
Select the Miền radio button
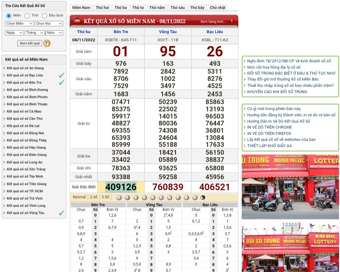(9, 16)
